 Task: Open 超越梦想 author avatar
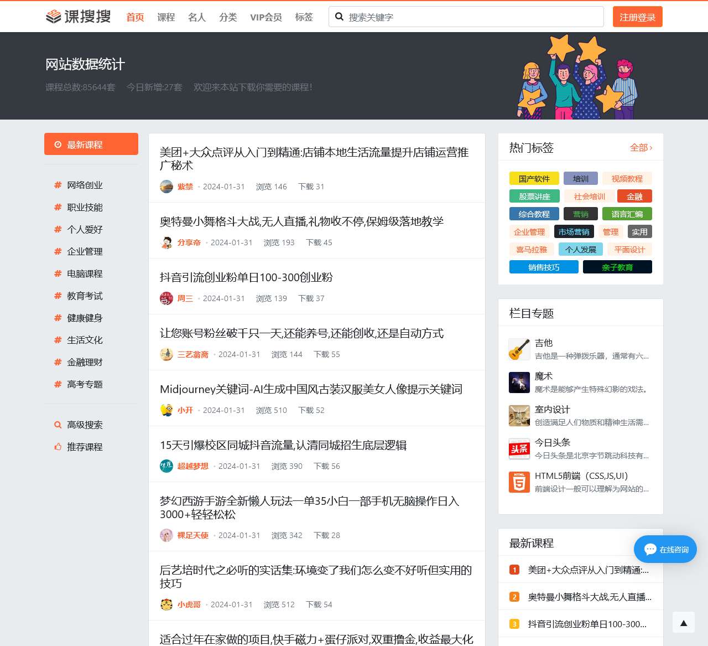(166, 466)
